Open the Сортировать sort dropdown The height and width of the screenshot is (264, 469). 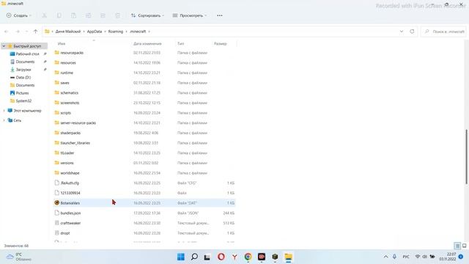click(x=147, y=15)
